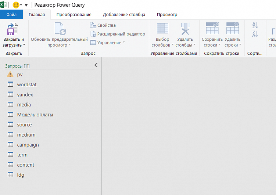Click the table icon beside ldg
The width and height of the screenshot is (276, 195).
tap(10, 174)
